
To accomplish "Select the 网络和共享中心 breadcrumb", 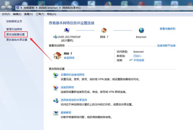I will 72,8.
